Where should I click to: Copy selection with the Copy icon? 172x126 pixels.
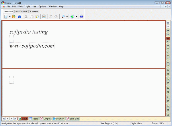(x=32, y=17)
